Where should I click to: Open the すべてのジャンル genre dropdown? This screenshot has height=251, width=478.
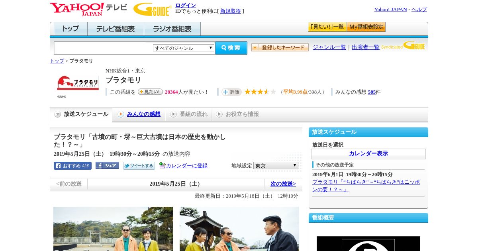pyautogui.click(x=184, y=48)
